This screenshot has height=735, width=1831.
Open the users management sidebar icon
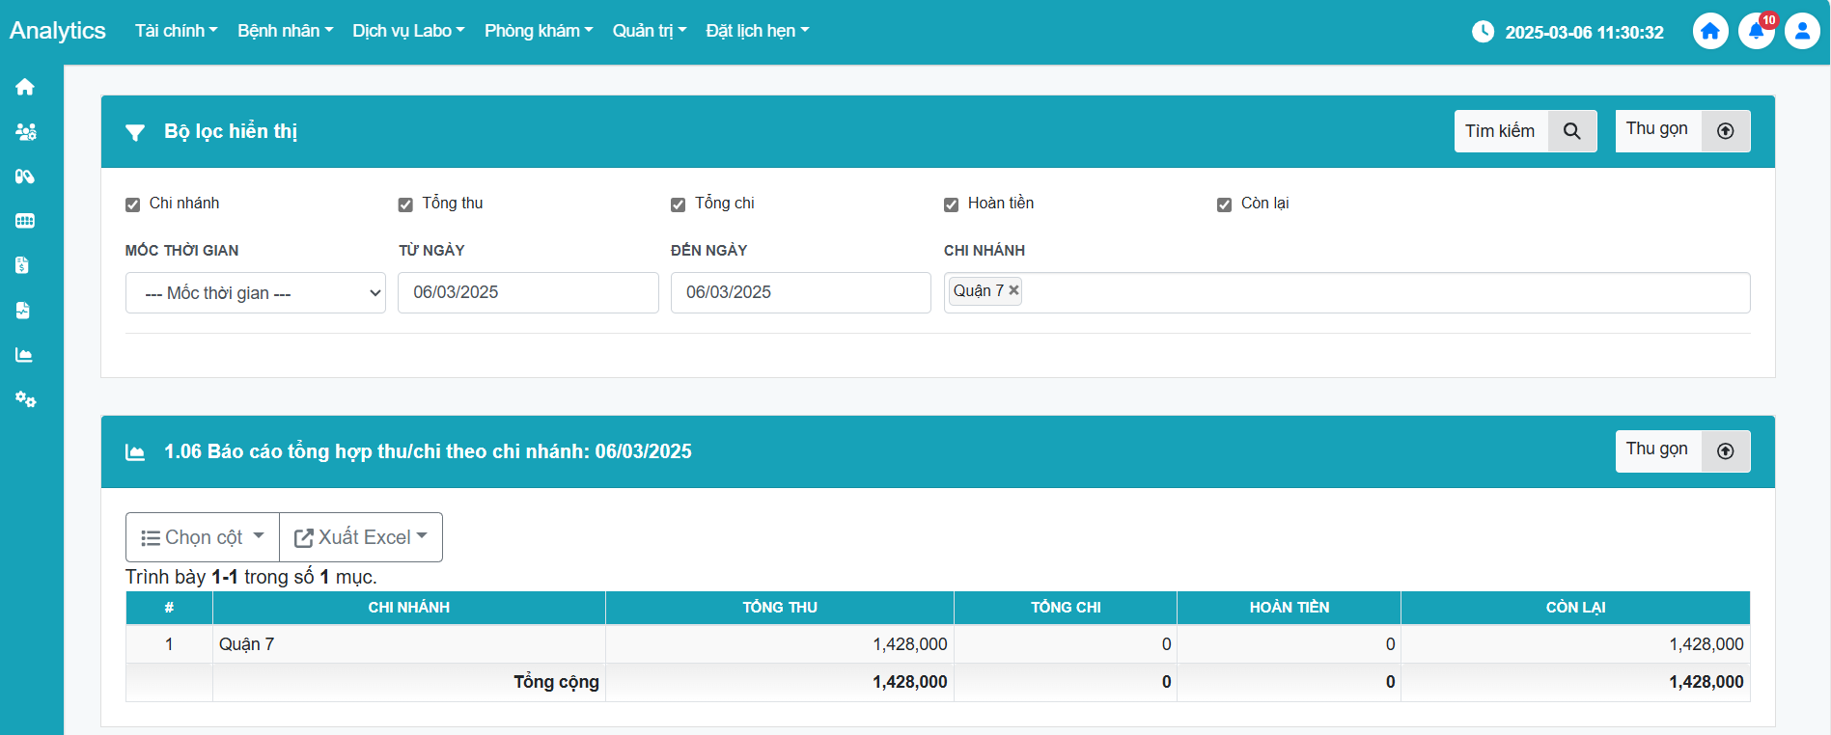tap(25, 132)
